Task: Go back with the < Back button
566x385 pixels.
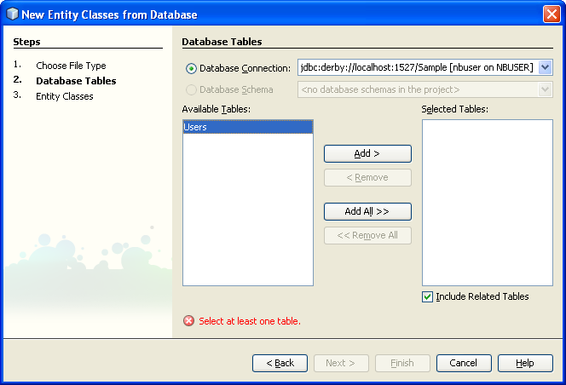Action: tap(280, 363)
